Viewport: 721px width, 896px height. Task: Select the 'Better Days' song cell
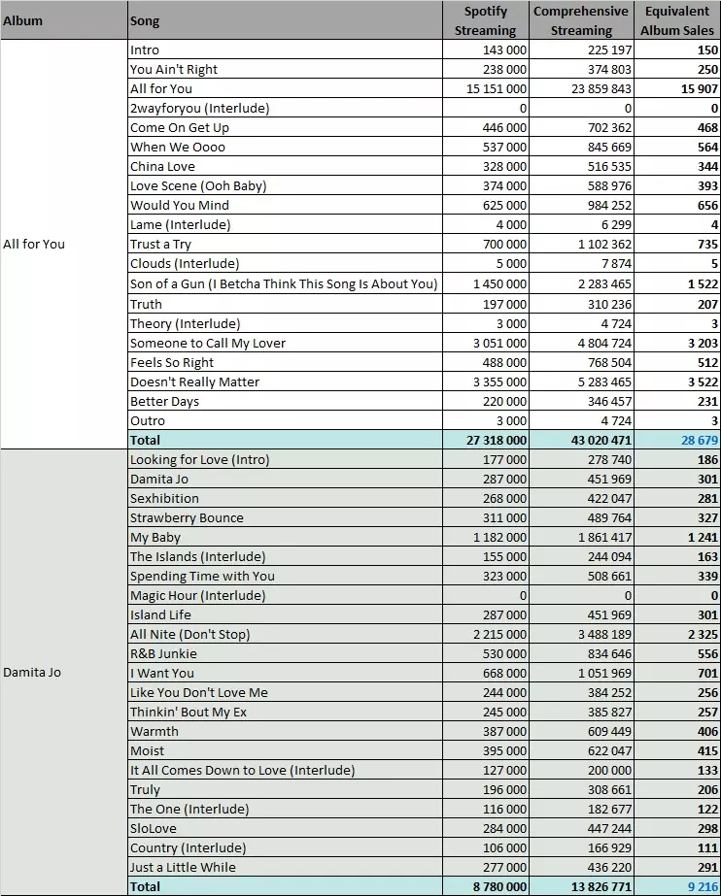[x=285, y=401]
